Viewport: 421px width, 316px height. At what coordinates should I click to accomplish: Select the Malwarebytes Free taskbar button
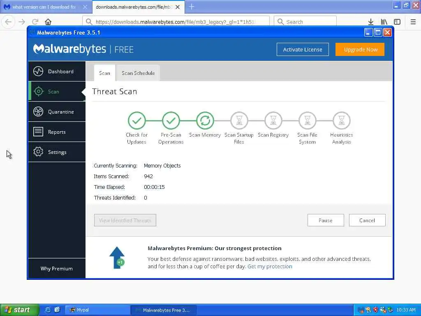164,310
